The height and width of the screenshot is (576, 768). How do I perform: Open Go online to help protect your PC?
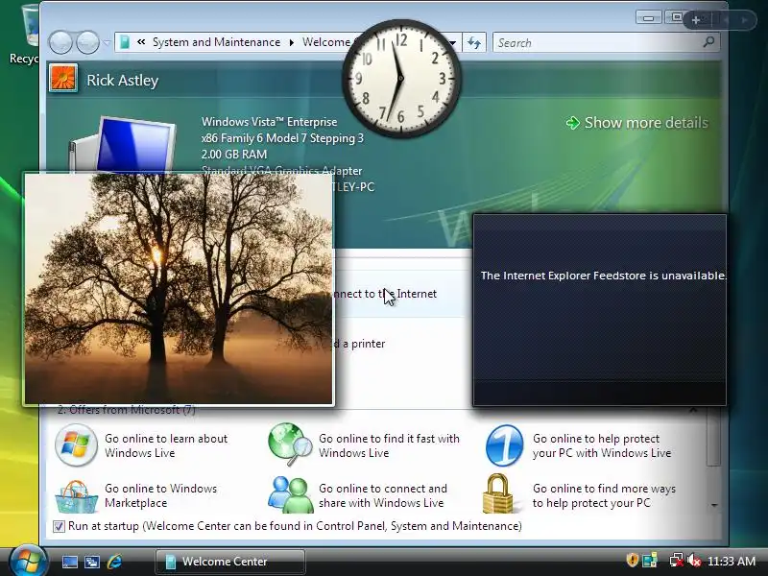click(x=602, y=445)
